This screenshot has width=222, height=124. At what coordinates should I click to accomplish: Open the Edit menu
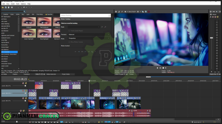3,4
